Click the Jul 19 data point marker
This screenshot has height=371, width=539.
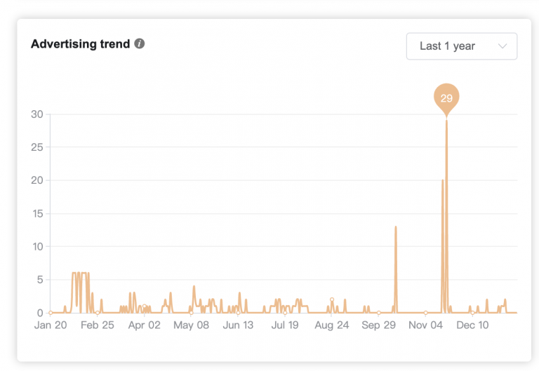coord(285,313)
